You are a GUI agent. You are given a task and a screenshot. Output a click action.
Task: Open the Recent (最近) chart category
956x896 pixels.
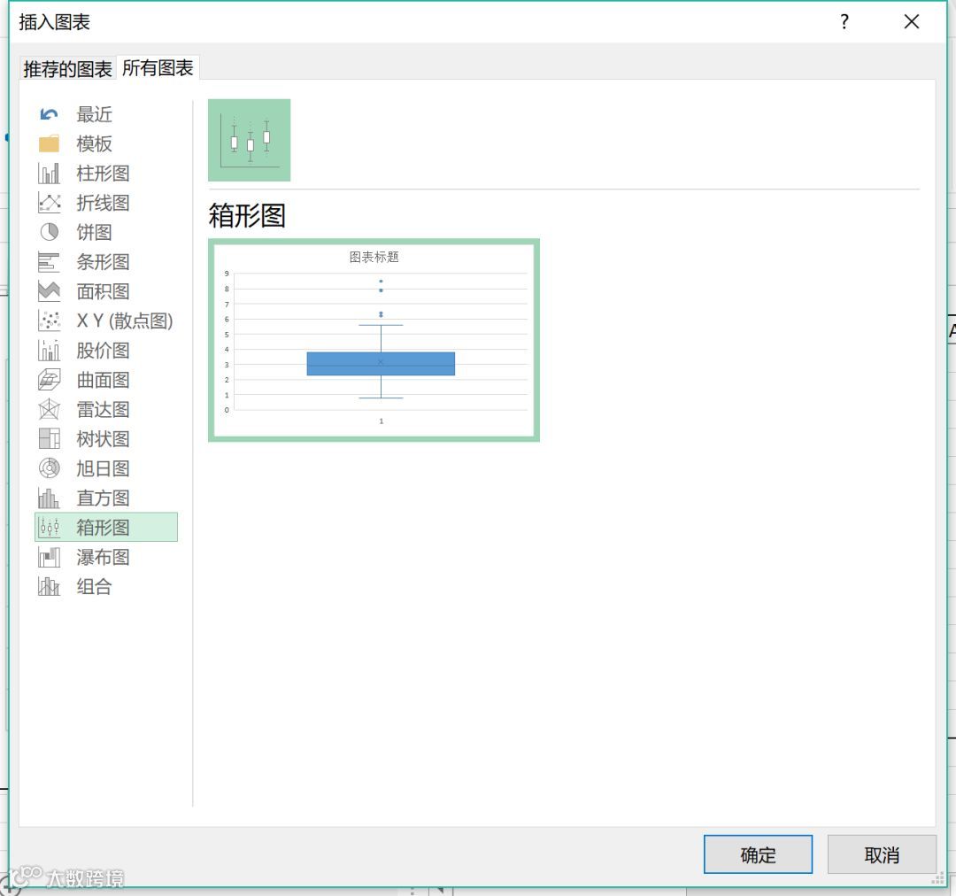click(x=106, y=114)
